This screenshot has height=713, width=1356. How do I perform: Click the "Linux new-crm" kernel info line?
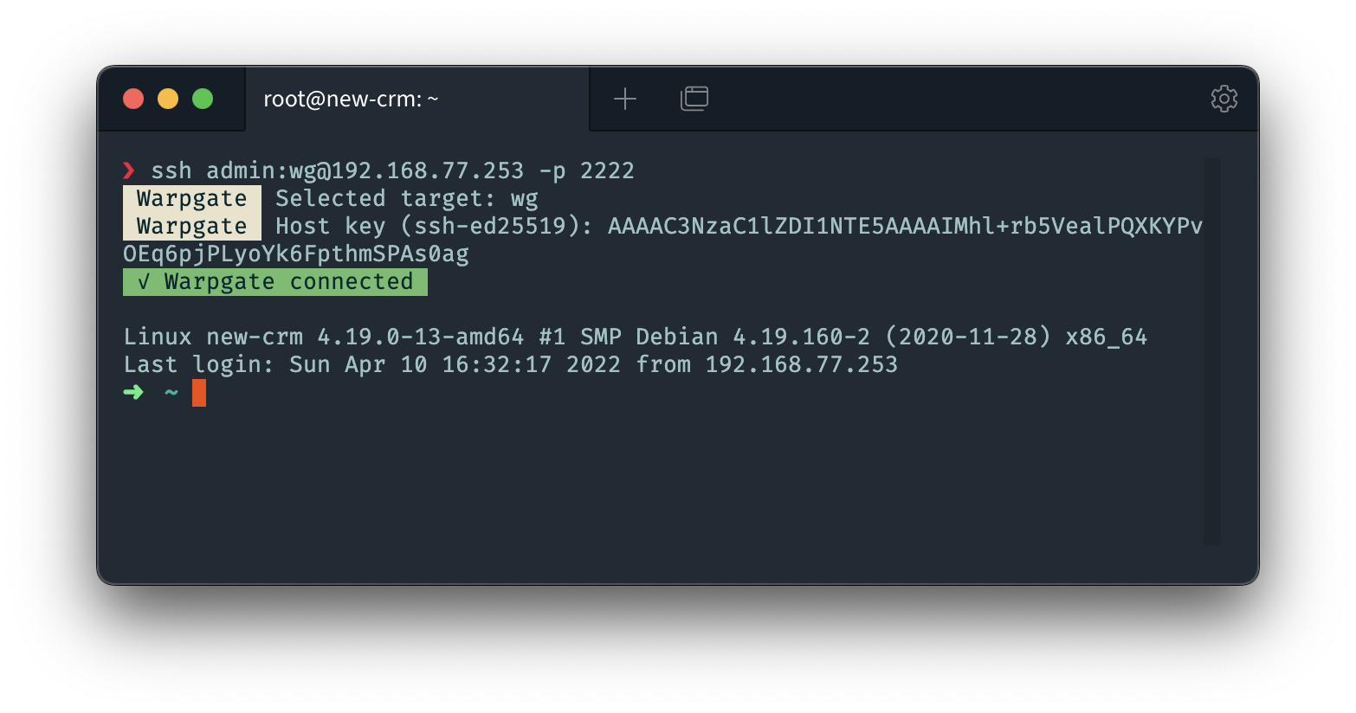(x=635, y=337)
